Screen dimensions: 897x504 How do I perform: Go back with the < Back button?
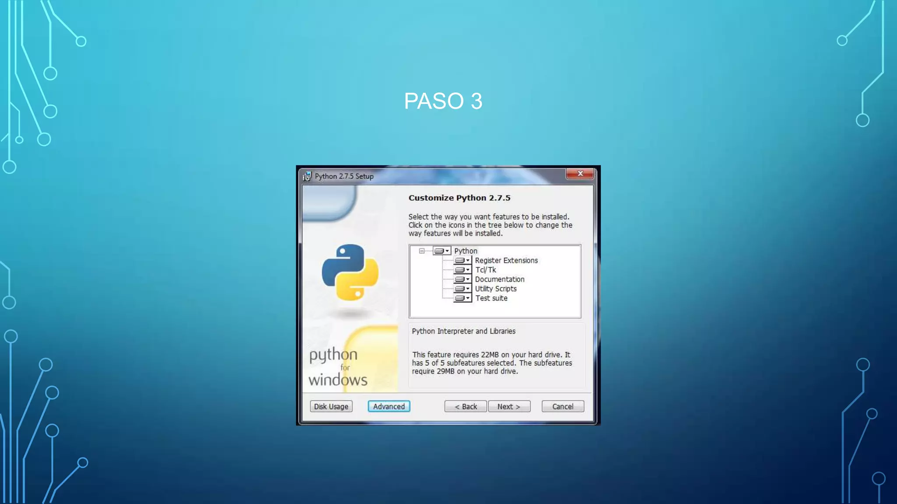point(466,406)
